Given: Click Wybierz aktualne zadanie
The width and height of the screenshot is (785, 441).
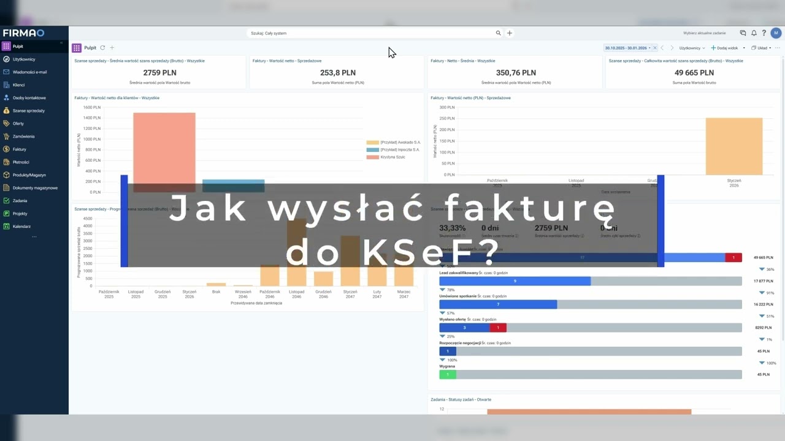Looking at the screenshot, I should 705,33.
